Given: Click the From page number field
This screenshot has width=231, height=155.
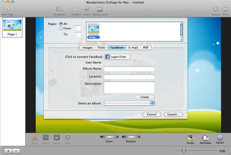Looking at the screenshot, I should 78,28.
